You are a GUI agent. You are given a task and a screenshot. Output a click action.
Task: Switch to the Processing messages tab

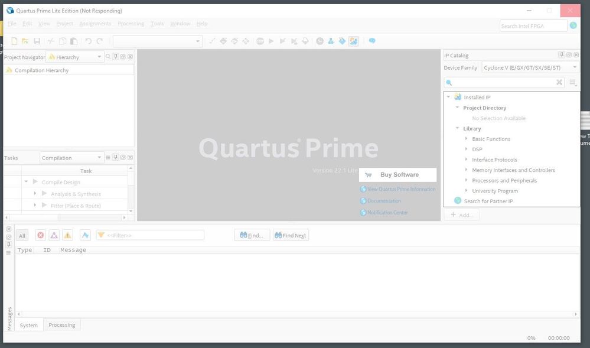coord(61,324)
